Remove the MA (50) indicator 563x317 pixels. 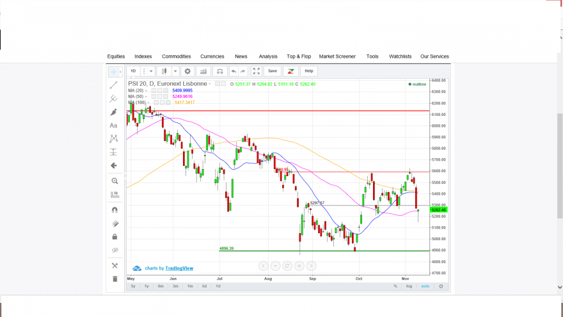coord(166,97)
